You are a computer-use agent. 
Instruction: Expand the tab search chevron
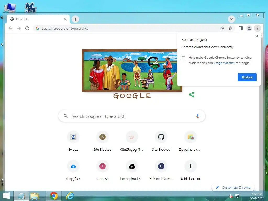pos(231,19)
